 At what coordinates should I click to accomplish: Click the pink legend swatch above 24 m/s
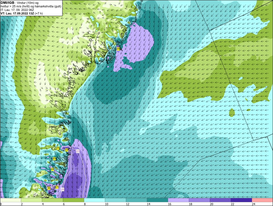click(x=262, y=200)
